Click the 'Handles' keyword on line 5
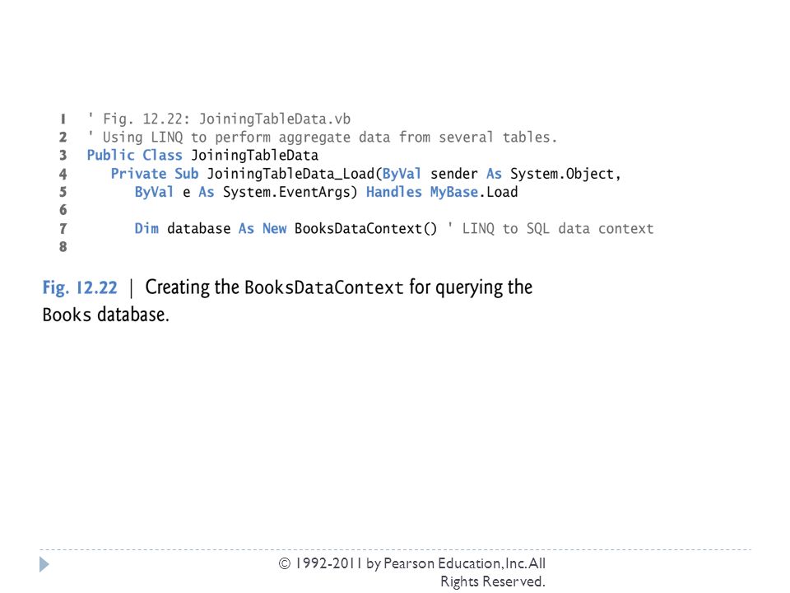The width and height of the screenshot is (790, 593). tap(394, 192)
